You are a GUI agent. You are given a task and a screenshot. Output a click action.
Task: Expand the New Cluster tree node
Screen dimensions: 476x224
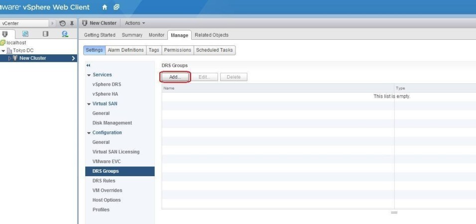[x=10, y=58]
